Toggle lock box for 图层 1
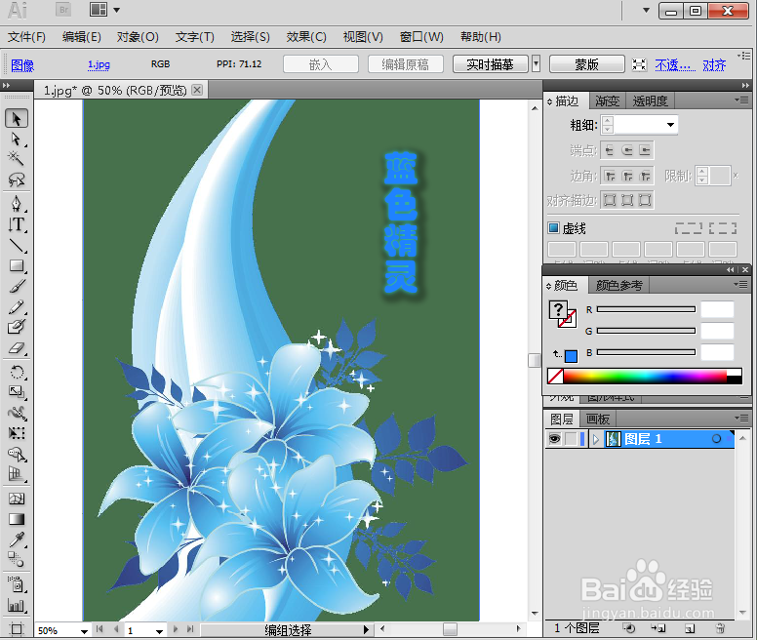 pos(571,439)
